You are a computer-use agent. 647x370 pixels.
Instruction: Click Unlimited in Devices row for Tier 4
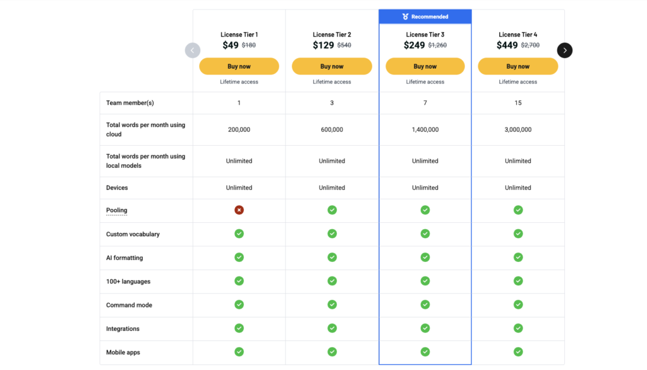pos(518,188)
